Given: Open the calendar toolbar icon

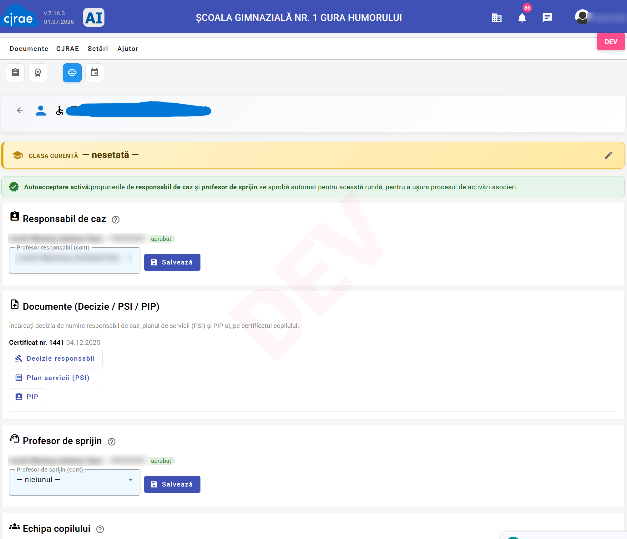Looking at the screenshot, I should coord(95,73).
